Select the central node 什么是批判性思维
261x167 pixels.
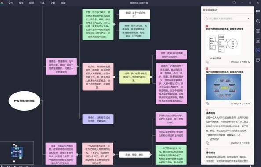coord(24,101)
